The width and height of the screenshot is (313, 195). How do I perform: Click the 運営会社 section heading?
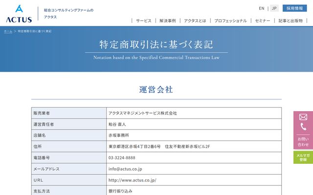156,90
